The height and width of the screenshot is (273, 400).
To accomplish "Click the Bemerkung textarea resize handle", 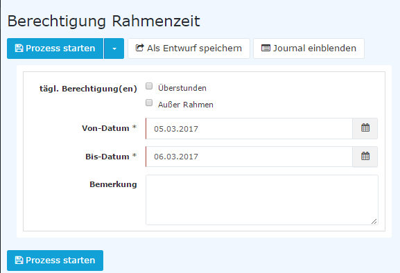I will click(374, 221).
